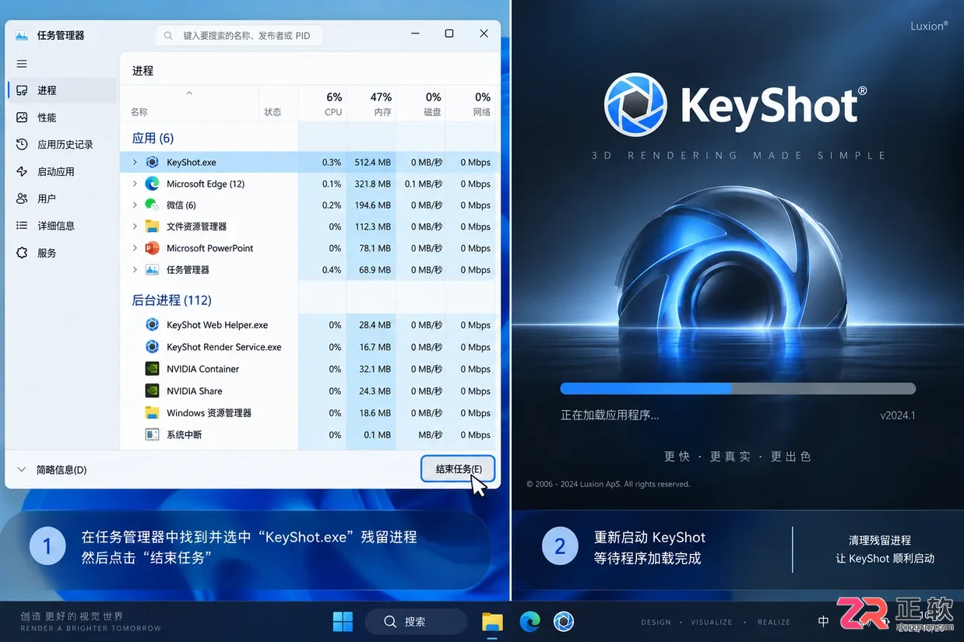964x642 pixels.
Task: Expand the 任务管理器 process group
Action: (x=135, y=269)
